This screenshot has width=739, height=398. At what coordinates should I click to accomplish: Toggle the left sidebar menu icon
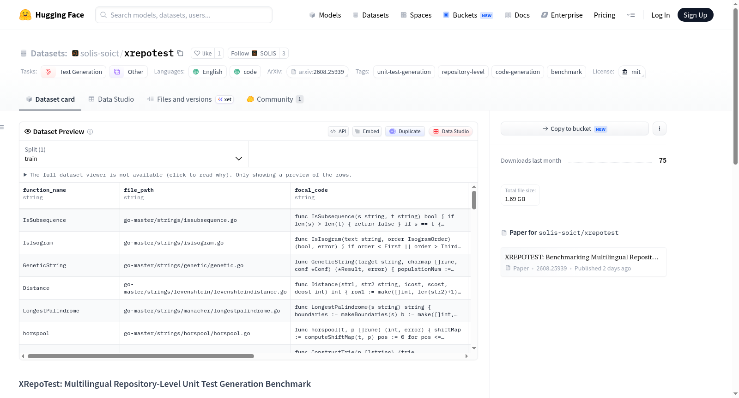(2, 127)
